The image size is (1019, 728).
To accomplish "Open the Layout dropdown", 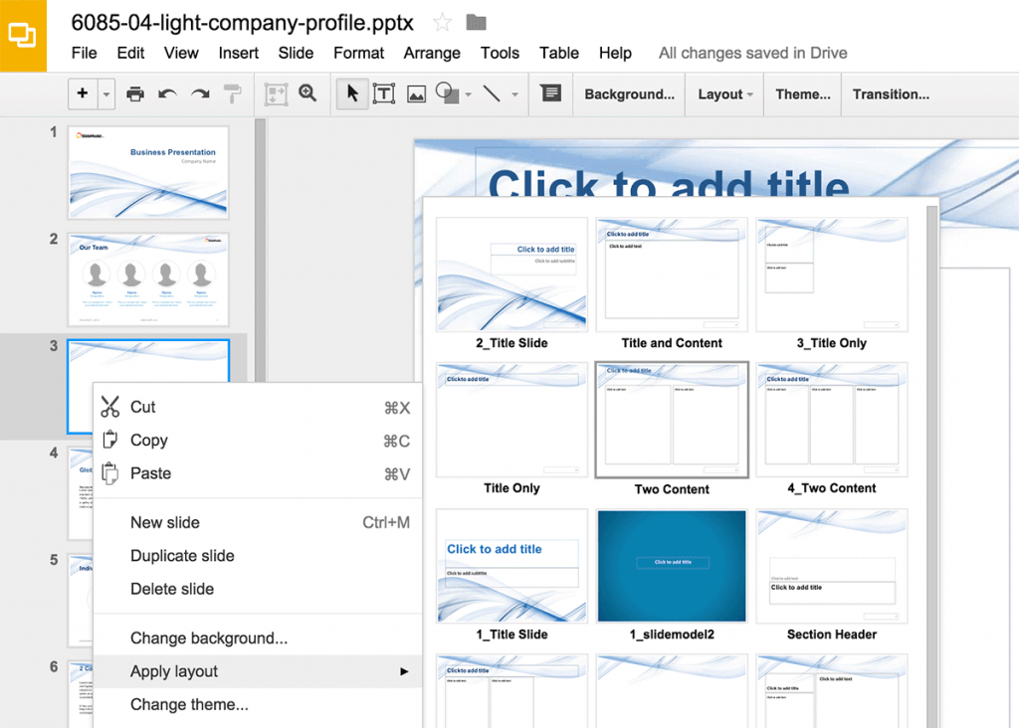I will (723, 93).
